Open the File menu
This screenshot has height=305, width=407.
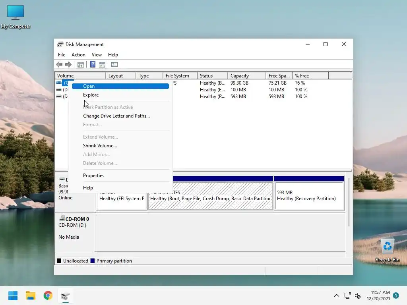62,55
